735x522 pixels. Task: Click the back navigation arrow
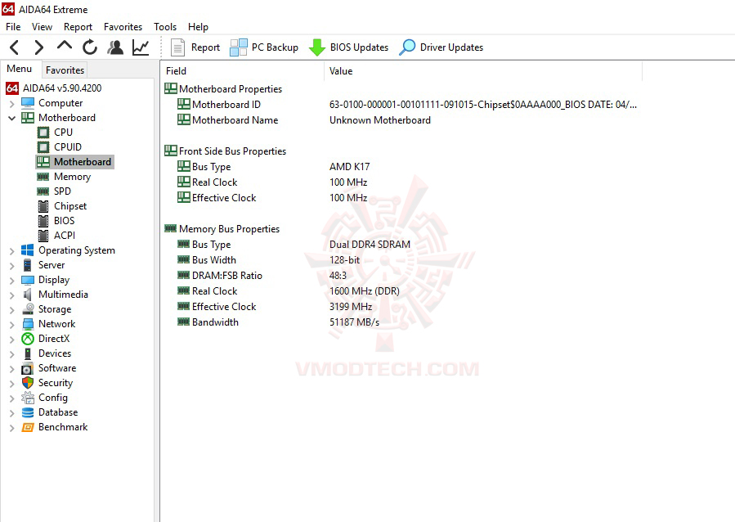13,47
